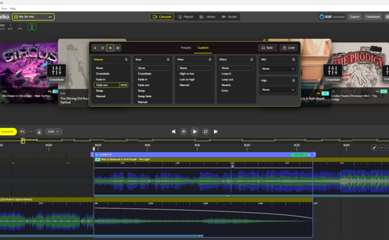The image size is (389, 240).
Task: Set transition length to 16 bars
Action: [x=110, y=48]
